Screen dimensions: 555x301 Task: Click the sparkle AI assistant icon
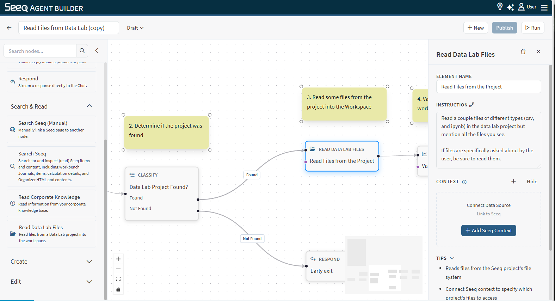510,7
